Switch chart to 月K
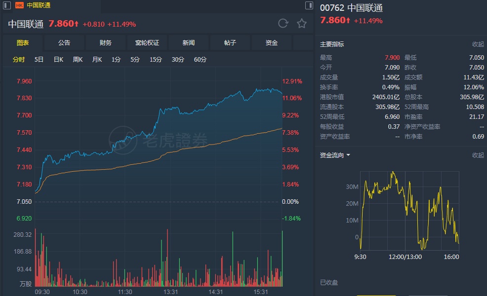 pyautogui.click(x=97, y=60)
